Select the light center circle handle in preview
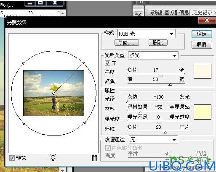The height and width of the screenshot is (172, 216). (x=53, y=93)
